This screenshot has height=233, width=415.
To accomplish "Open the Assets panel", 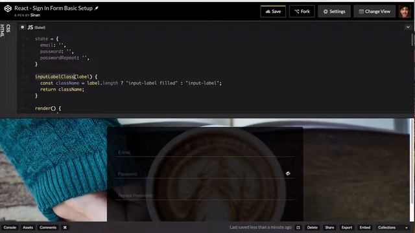I will (x=28, y=227).
